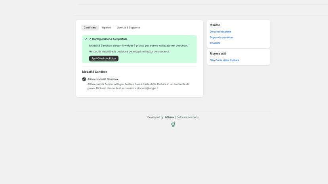Open the Licenza & Supporto tab
The width and height of the screenshot is (328, 184).
coord(128,28)
